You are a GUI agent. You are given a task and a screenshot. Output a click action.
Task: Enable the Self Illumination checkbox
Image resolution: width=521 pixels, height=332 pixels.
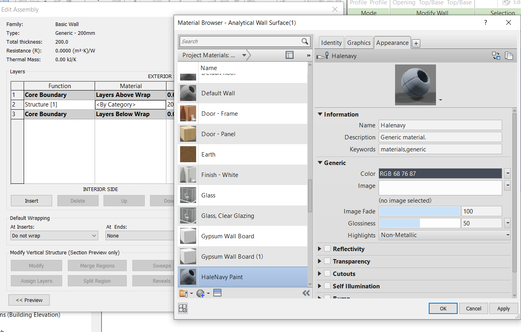point(327,286)
